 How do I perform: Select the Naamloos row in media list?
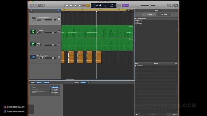pos(157,66)
